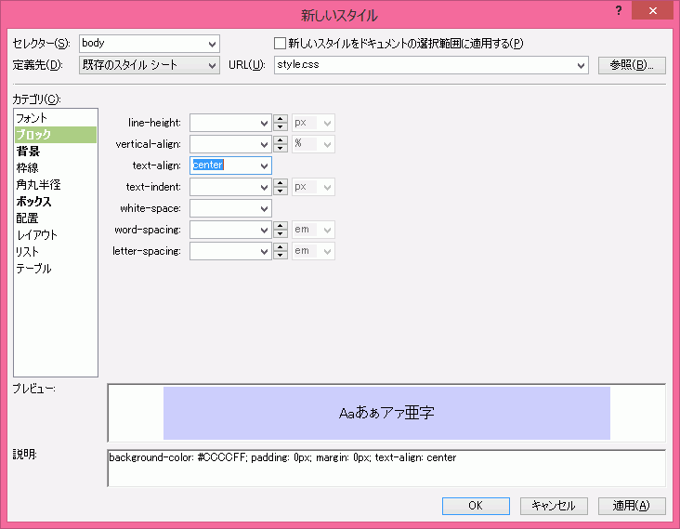Screen dimensions: 680x529
Task: Open the text-indent value dropdown
Action: [x=264, y=188]
